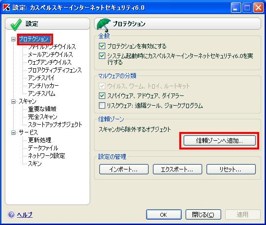This screenshot has width=266, height=225.
Task: Click リセット... button
Action: coord(231,169)
